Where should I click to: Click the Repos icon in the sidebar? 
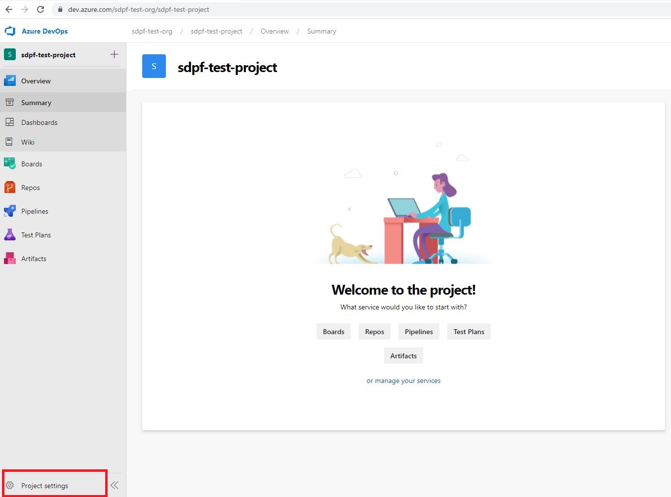[x=10, y=187]
